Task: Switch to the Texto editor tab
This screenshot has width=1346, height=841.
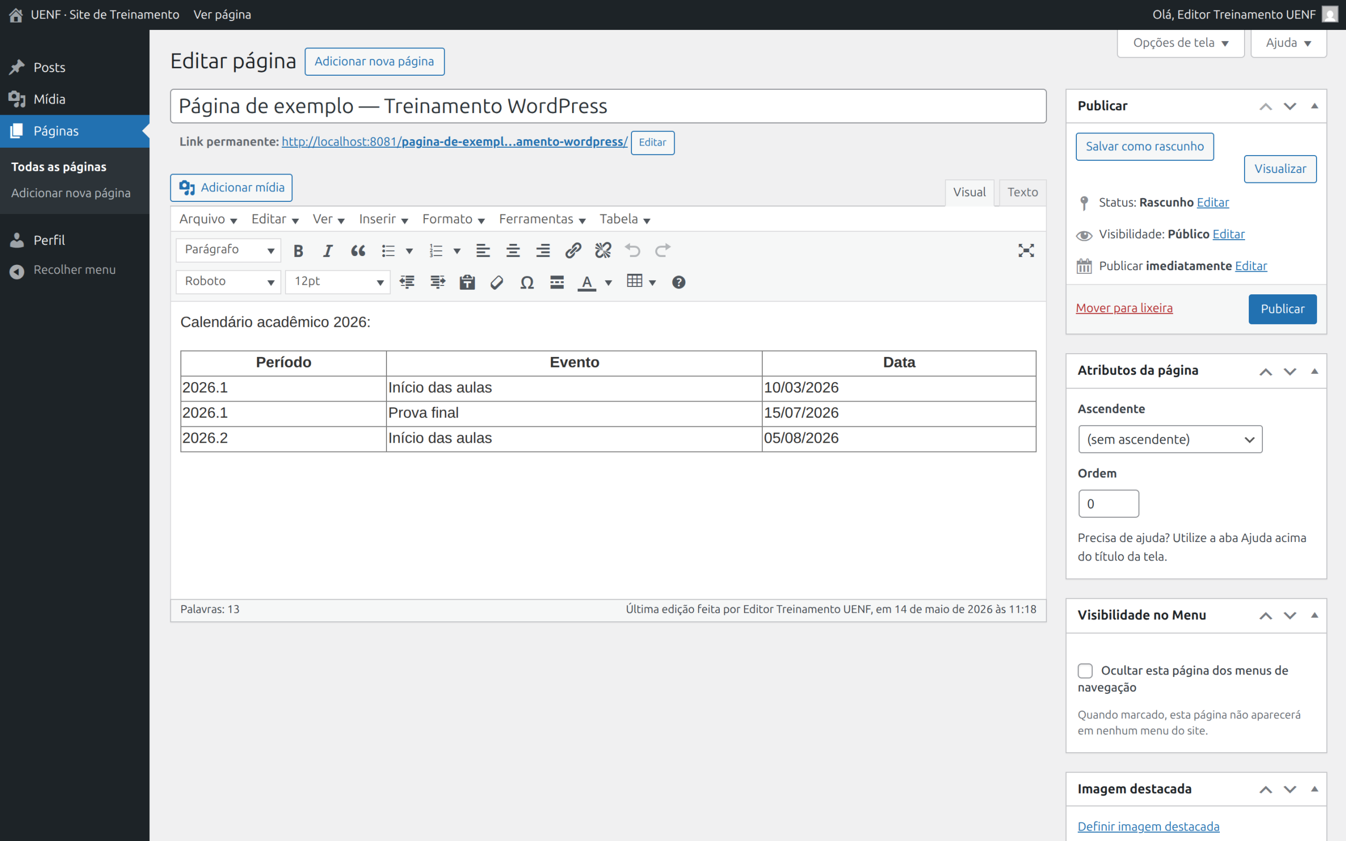Action: [1022, 192]
